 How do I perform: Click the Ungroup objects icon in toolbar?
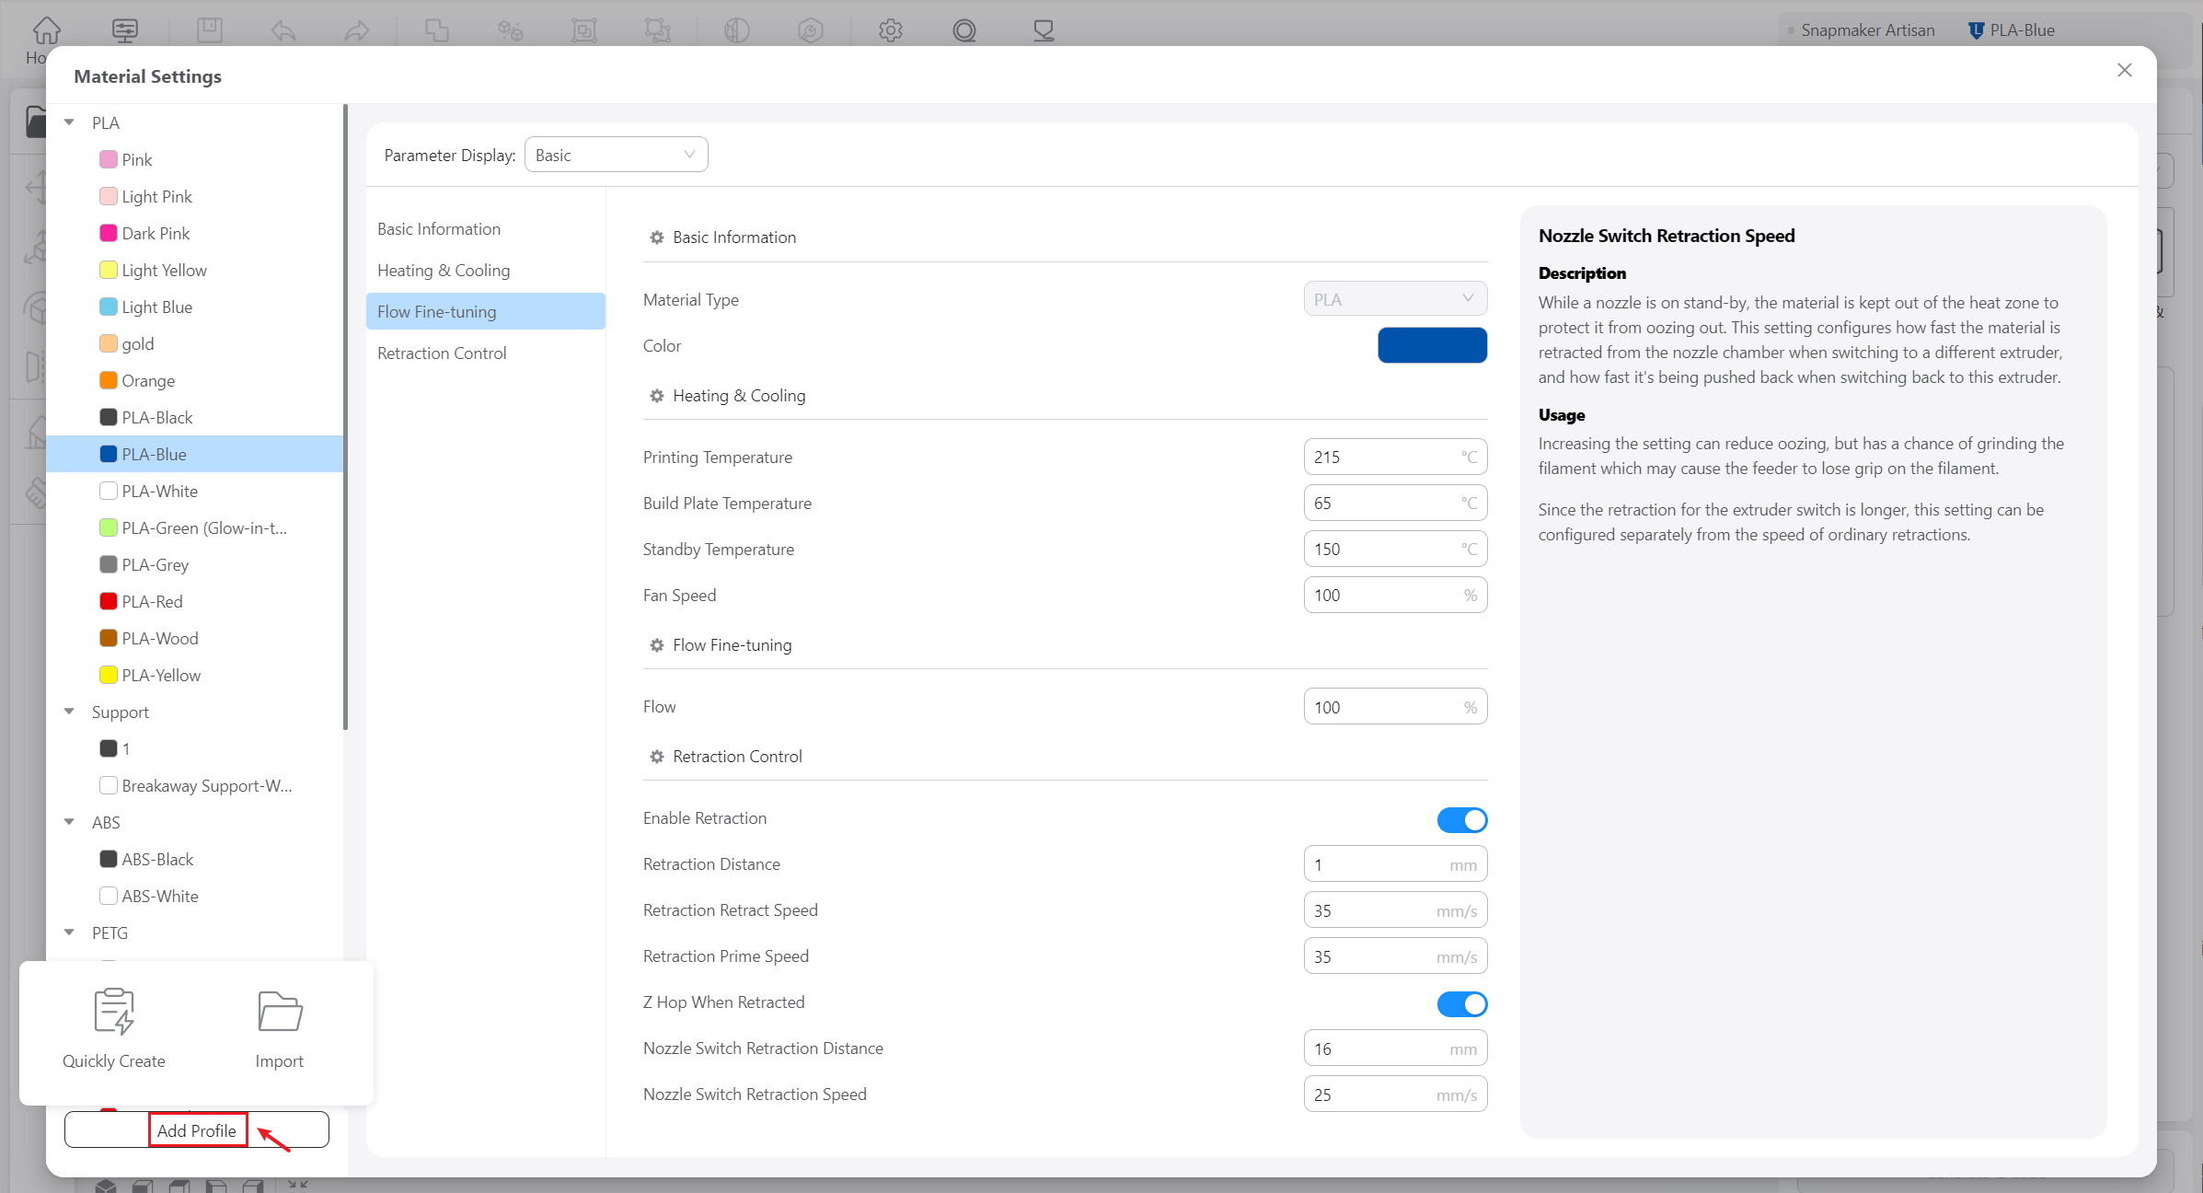tap(658, 30)
